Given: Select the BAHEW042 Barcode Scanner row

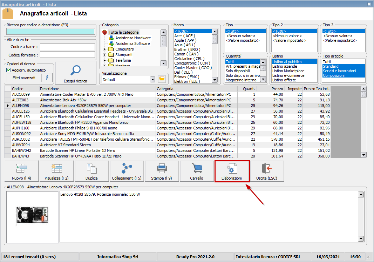Looking at the screenshot, I should (x=167, y=150).
